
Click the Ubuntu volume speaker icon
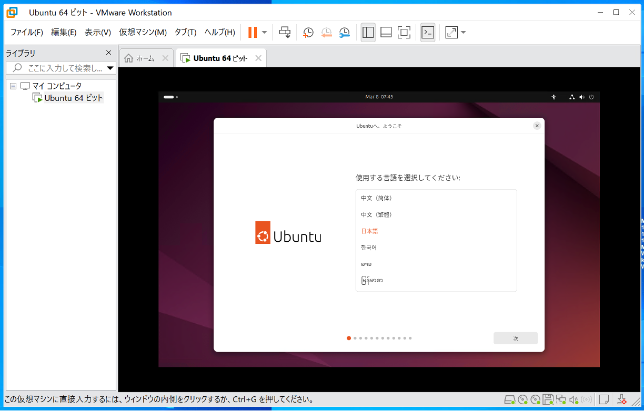(x=582, y=97)
